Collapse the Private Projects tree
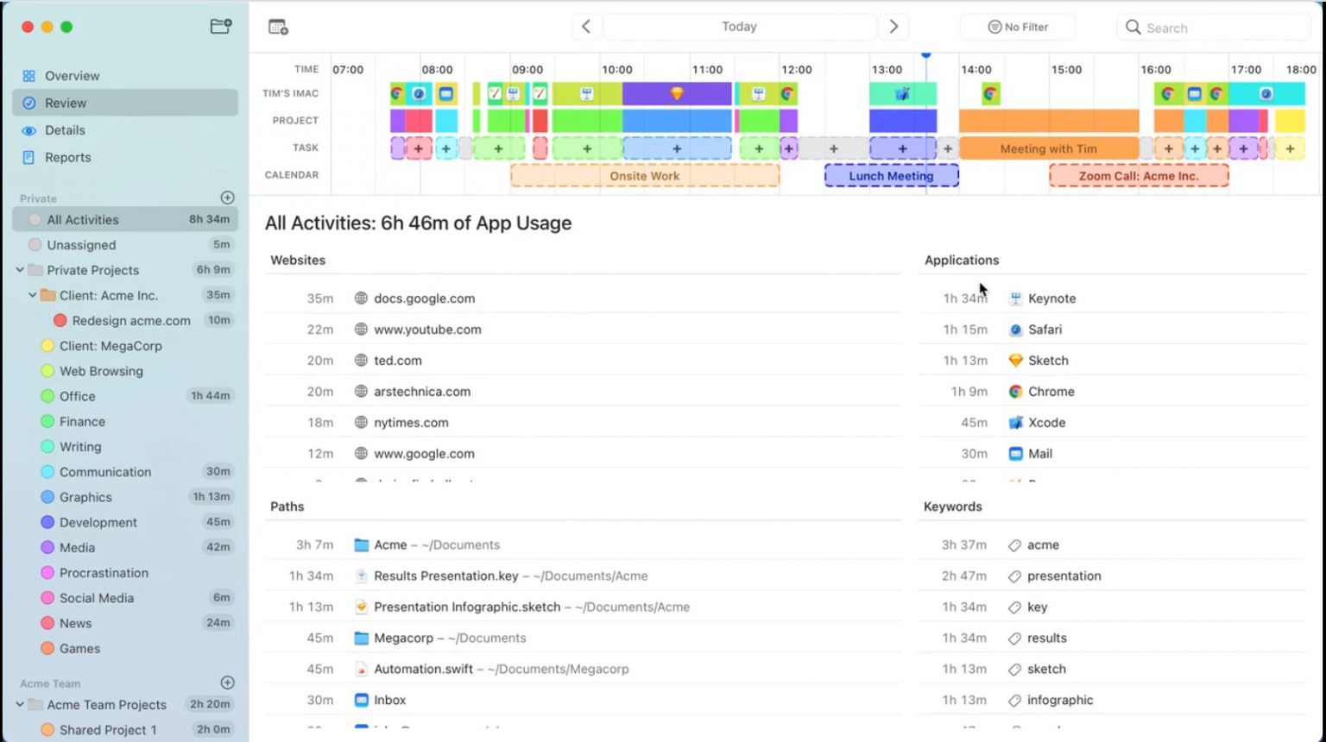 click(x=19, y=270)
